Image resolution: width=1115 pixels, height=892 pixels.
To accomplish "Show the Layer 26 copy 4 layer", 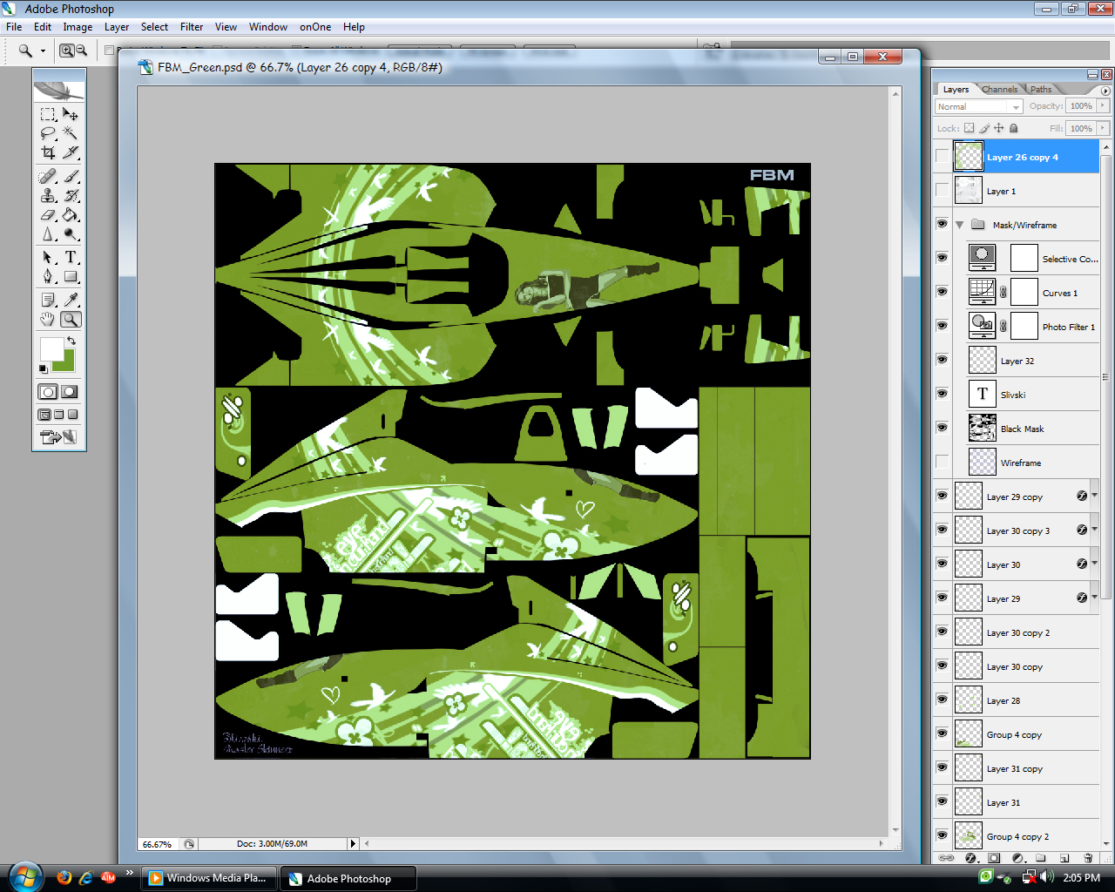I will tap(942, 157).
